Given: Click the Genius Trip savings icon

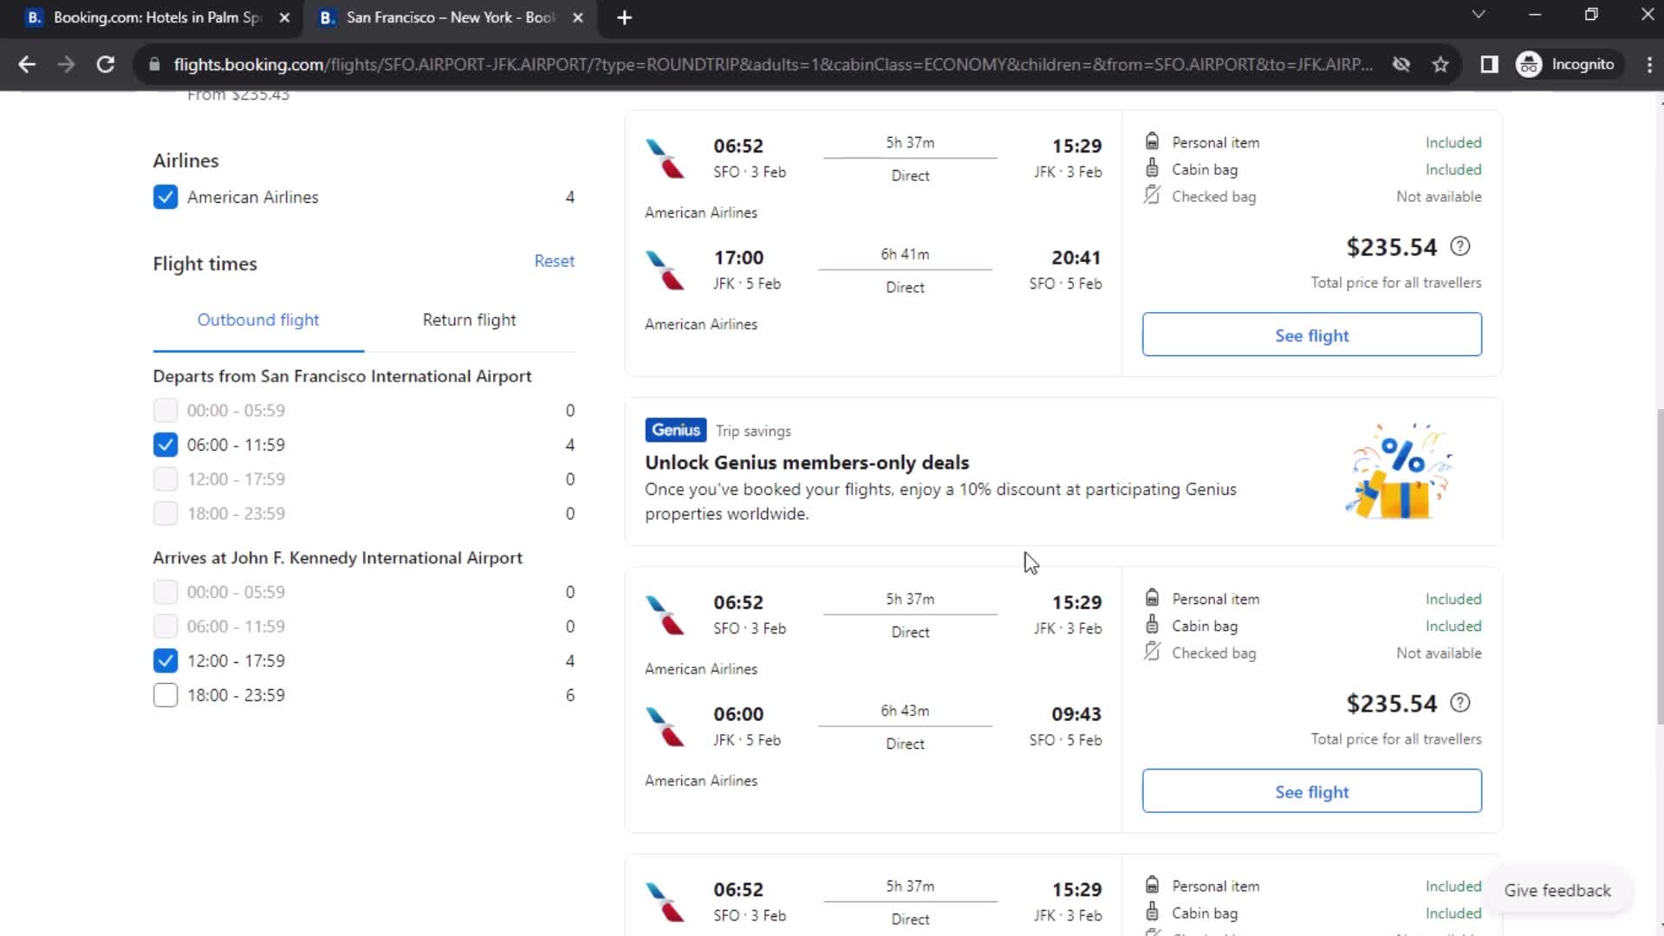Looking at the screenshot, I should (x=674, y=430).
